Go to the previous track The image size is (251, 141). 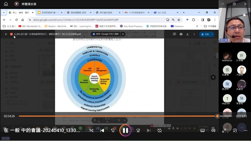tap(102, 130)
